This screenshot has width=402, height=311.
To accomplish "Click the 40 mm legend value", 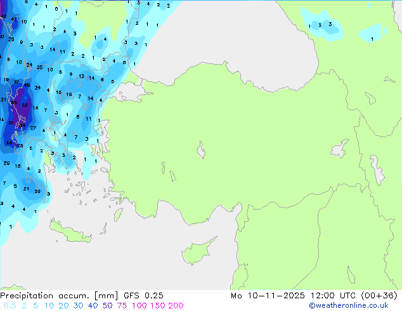I will 93,305.
